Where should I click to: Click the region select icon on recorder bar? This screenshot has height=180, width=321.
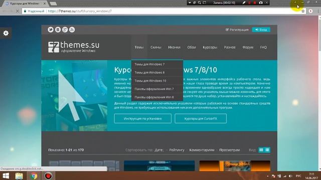tap(204, 2)
